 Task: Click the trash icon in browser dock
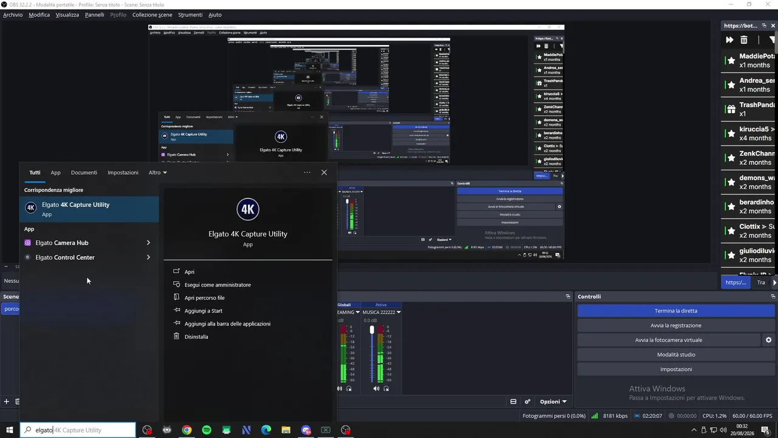[x=744, y=40]
